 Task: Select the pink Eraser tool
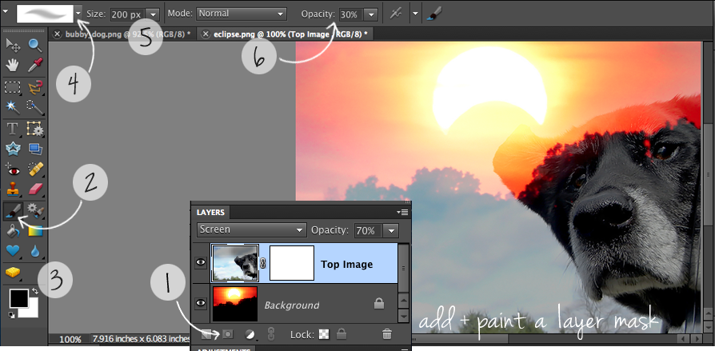35,189
